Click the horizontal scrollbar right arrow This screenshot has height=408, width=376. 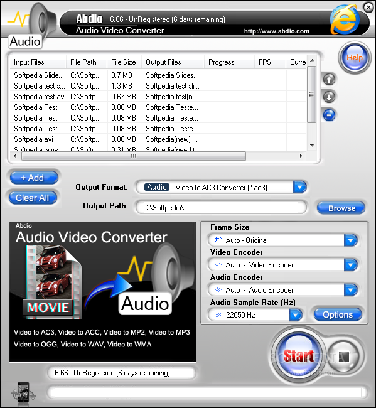(301, 156)
